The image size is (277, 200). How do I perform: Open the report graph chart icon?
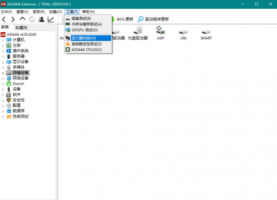[51, 19]
